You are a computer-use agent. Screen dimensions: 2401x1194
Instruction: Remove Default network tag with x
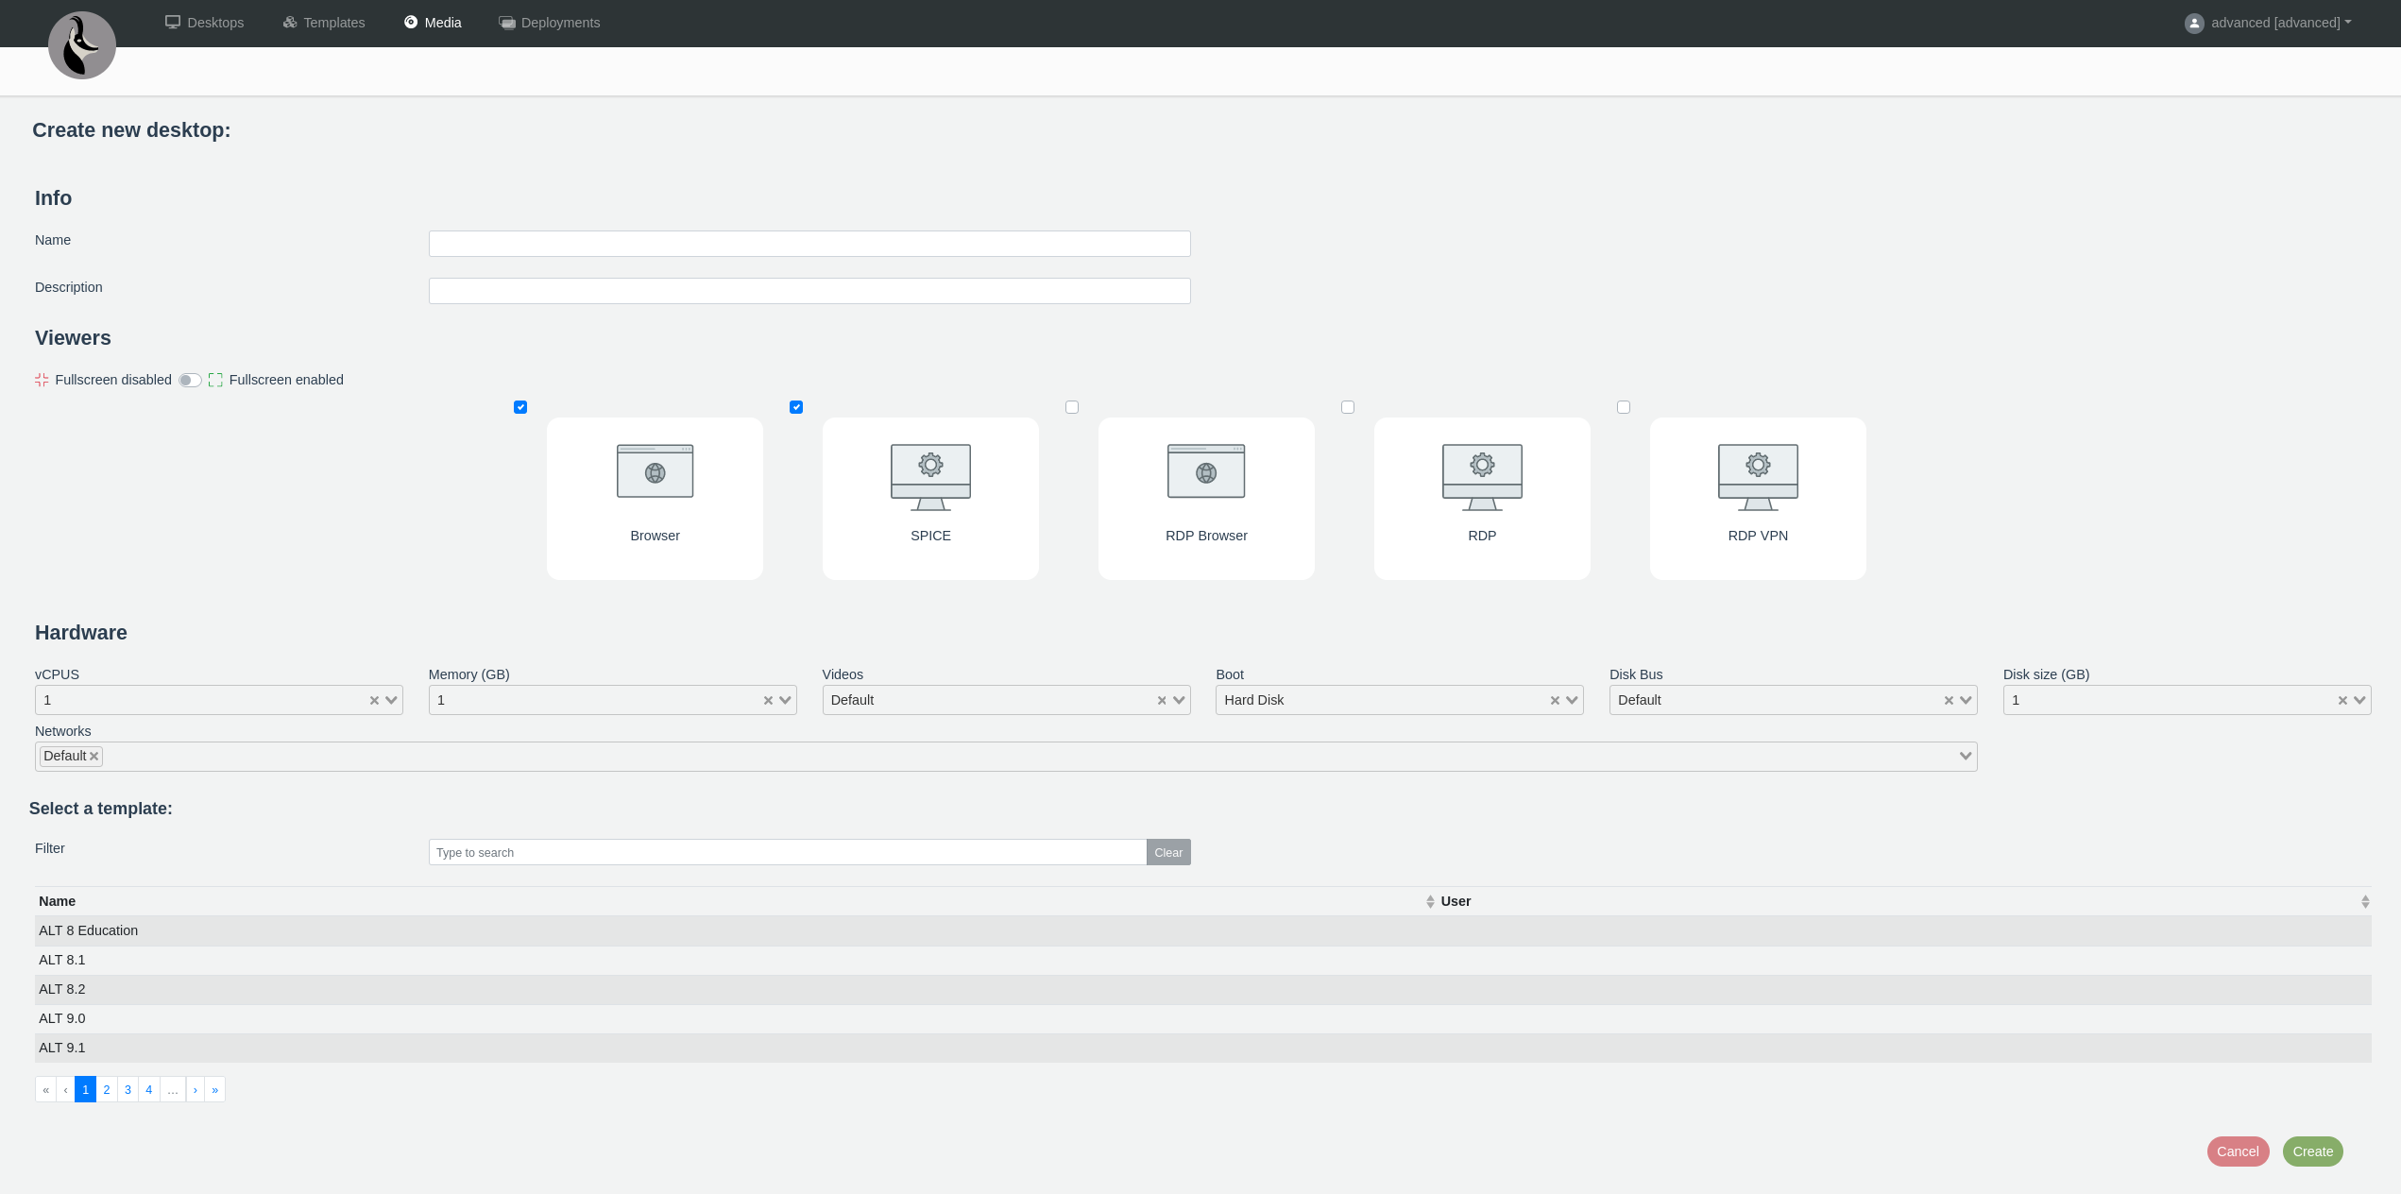(94, 757)
